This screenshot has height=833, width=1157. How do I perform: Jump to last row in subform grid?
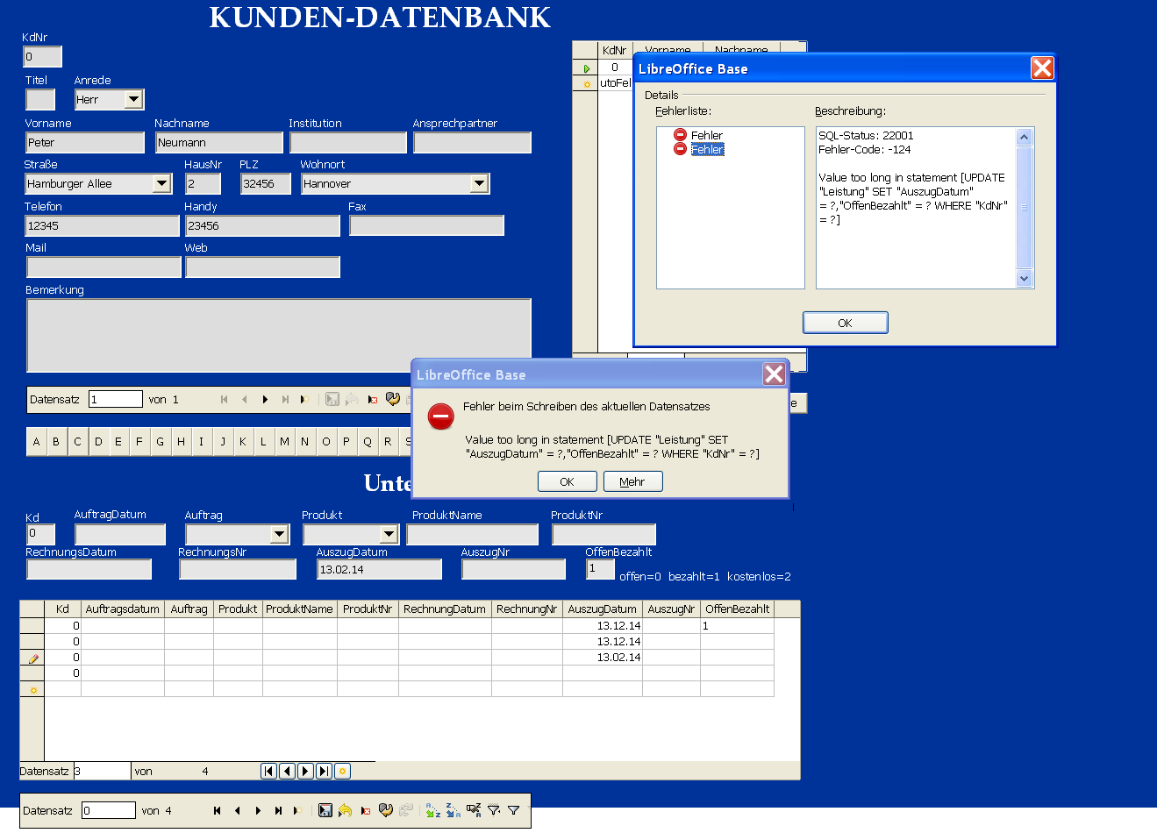pyautogui.click(x=324, y=772)
